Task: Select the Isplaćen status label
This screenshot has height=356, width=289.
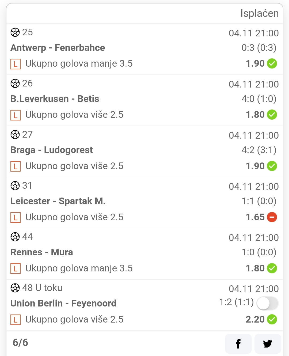Action: click(x=260, y=13)
